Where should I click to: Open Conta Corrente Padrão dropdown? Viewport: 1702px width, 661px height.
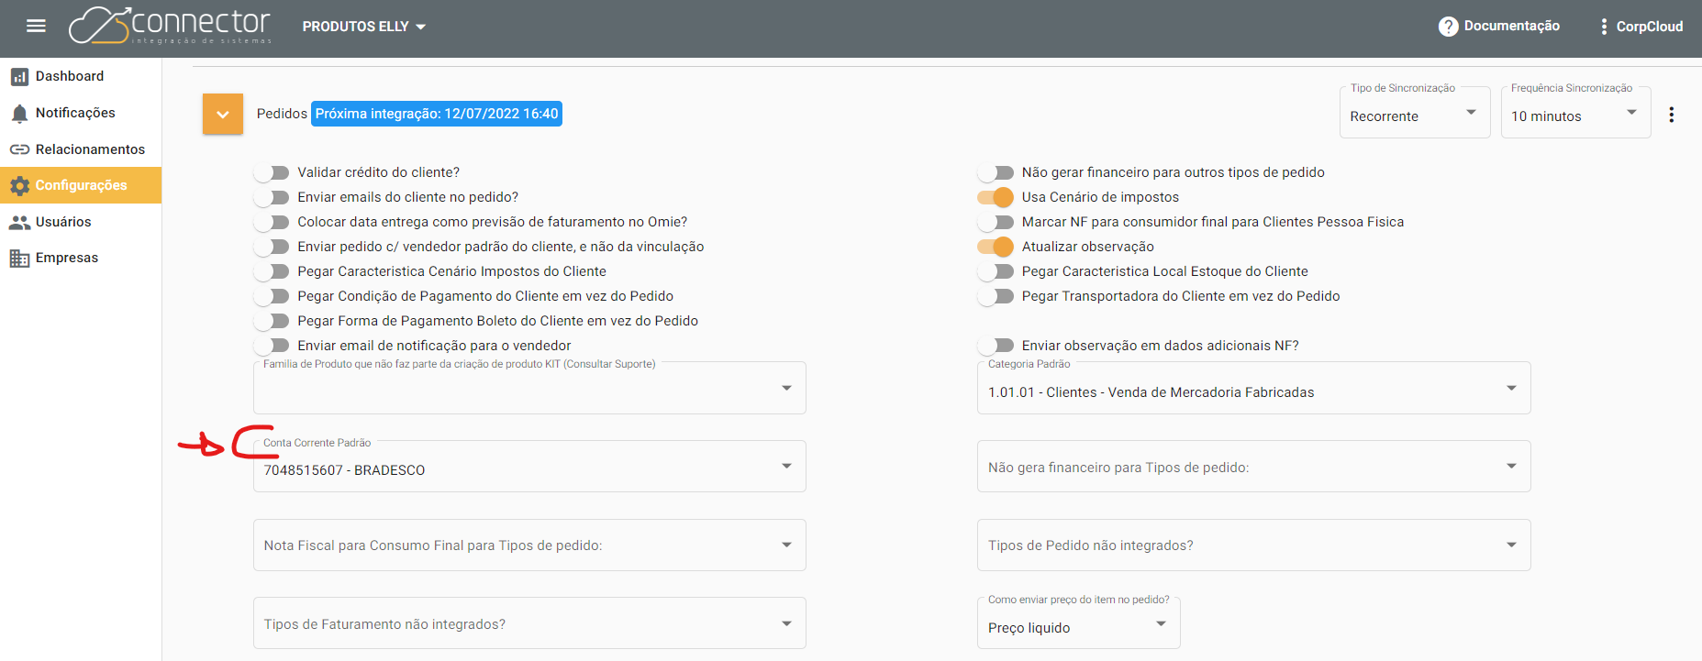[x=529, y=467]
